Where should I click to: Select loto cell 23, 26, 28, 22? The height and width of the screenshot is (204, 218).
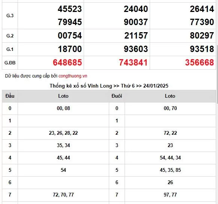pos(63,133)
